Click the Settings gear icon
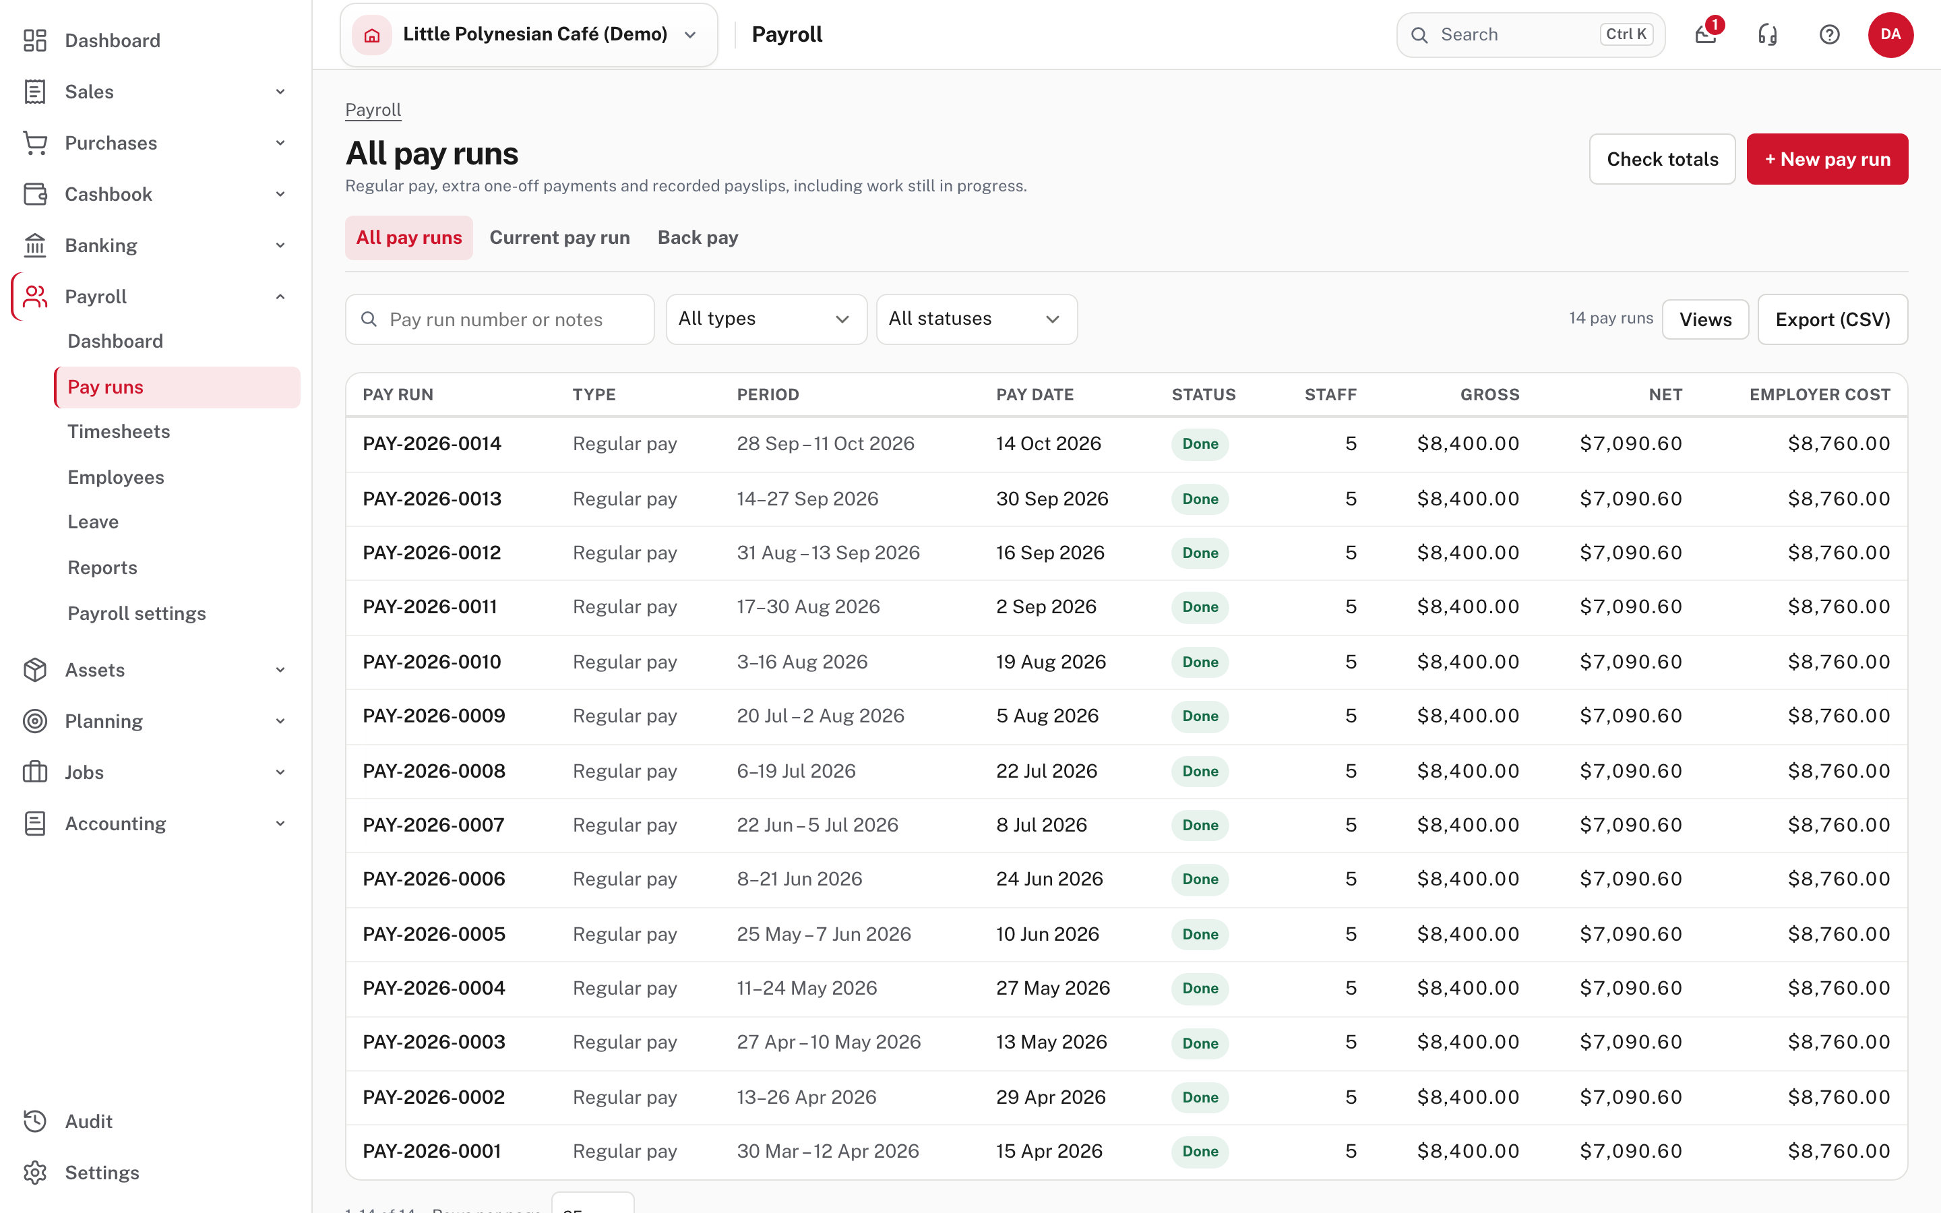1941x1213 pixels. pos(34,1173)
